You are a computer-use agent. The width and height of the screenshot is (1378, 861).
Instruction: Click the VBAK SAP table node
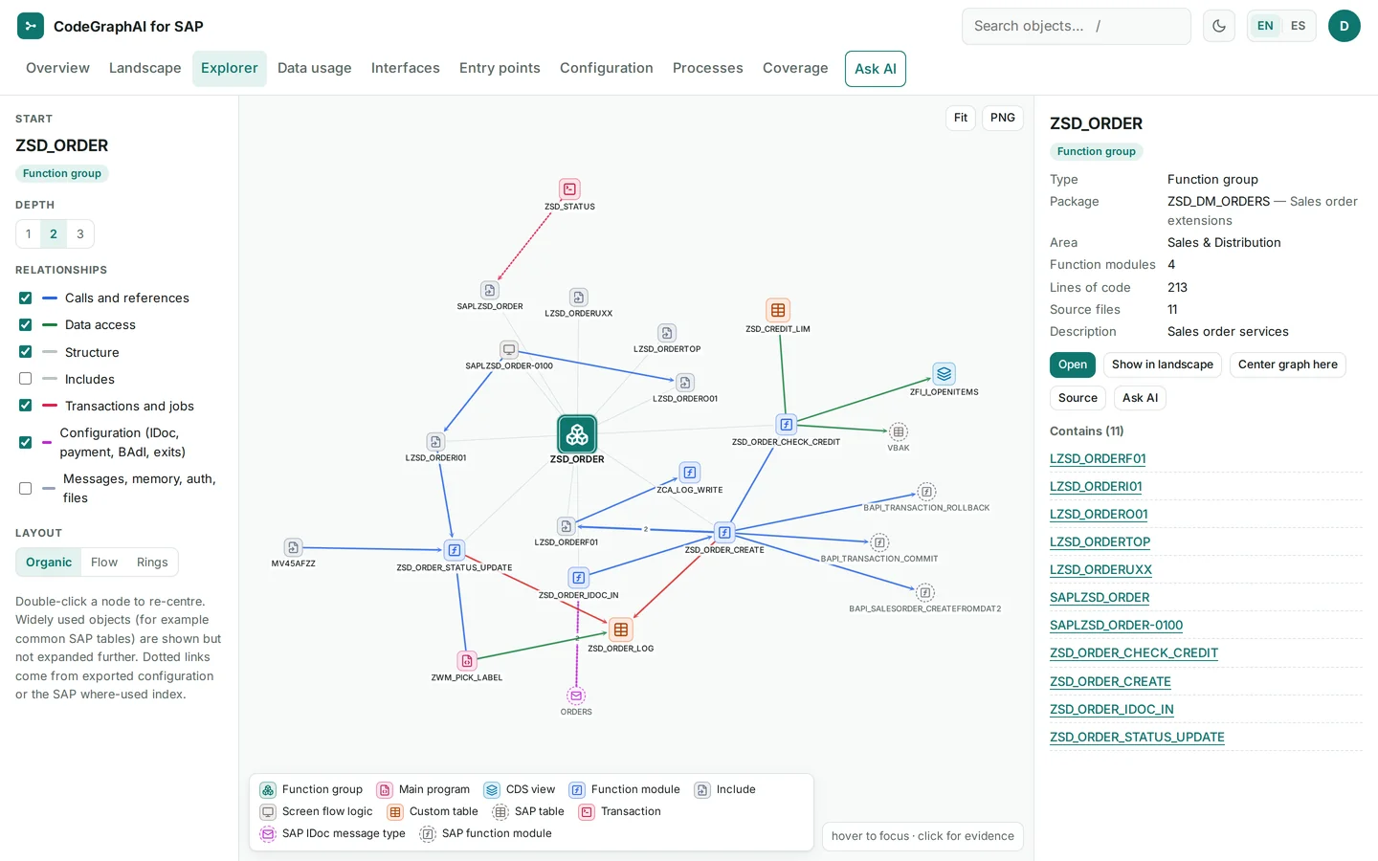pos(898,431)
